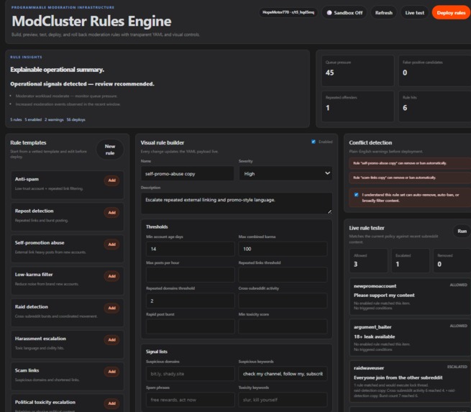Select the Rule hits metric card
The width and height of the screenshot is (471, 412).
point(435,106)
